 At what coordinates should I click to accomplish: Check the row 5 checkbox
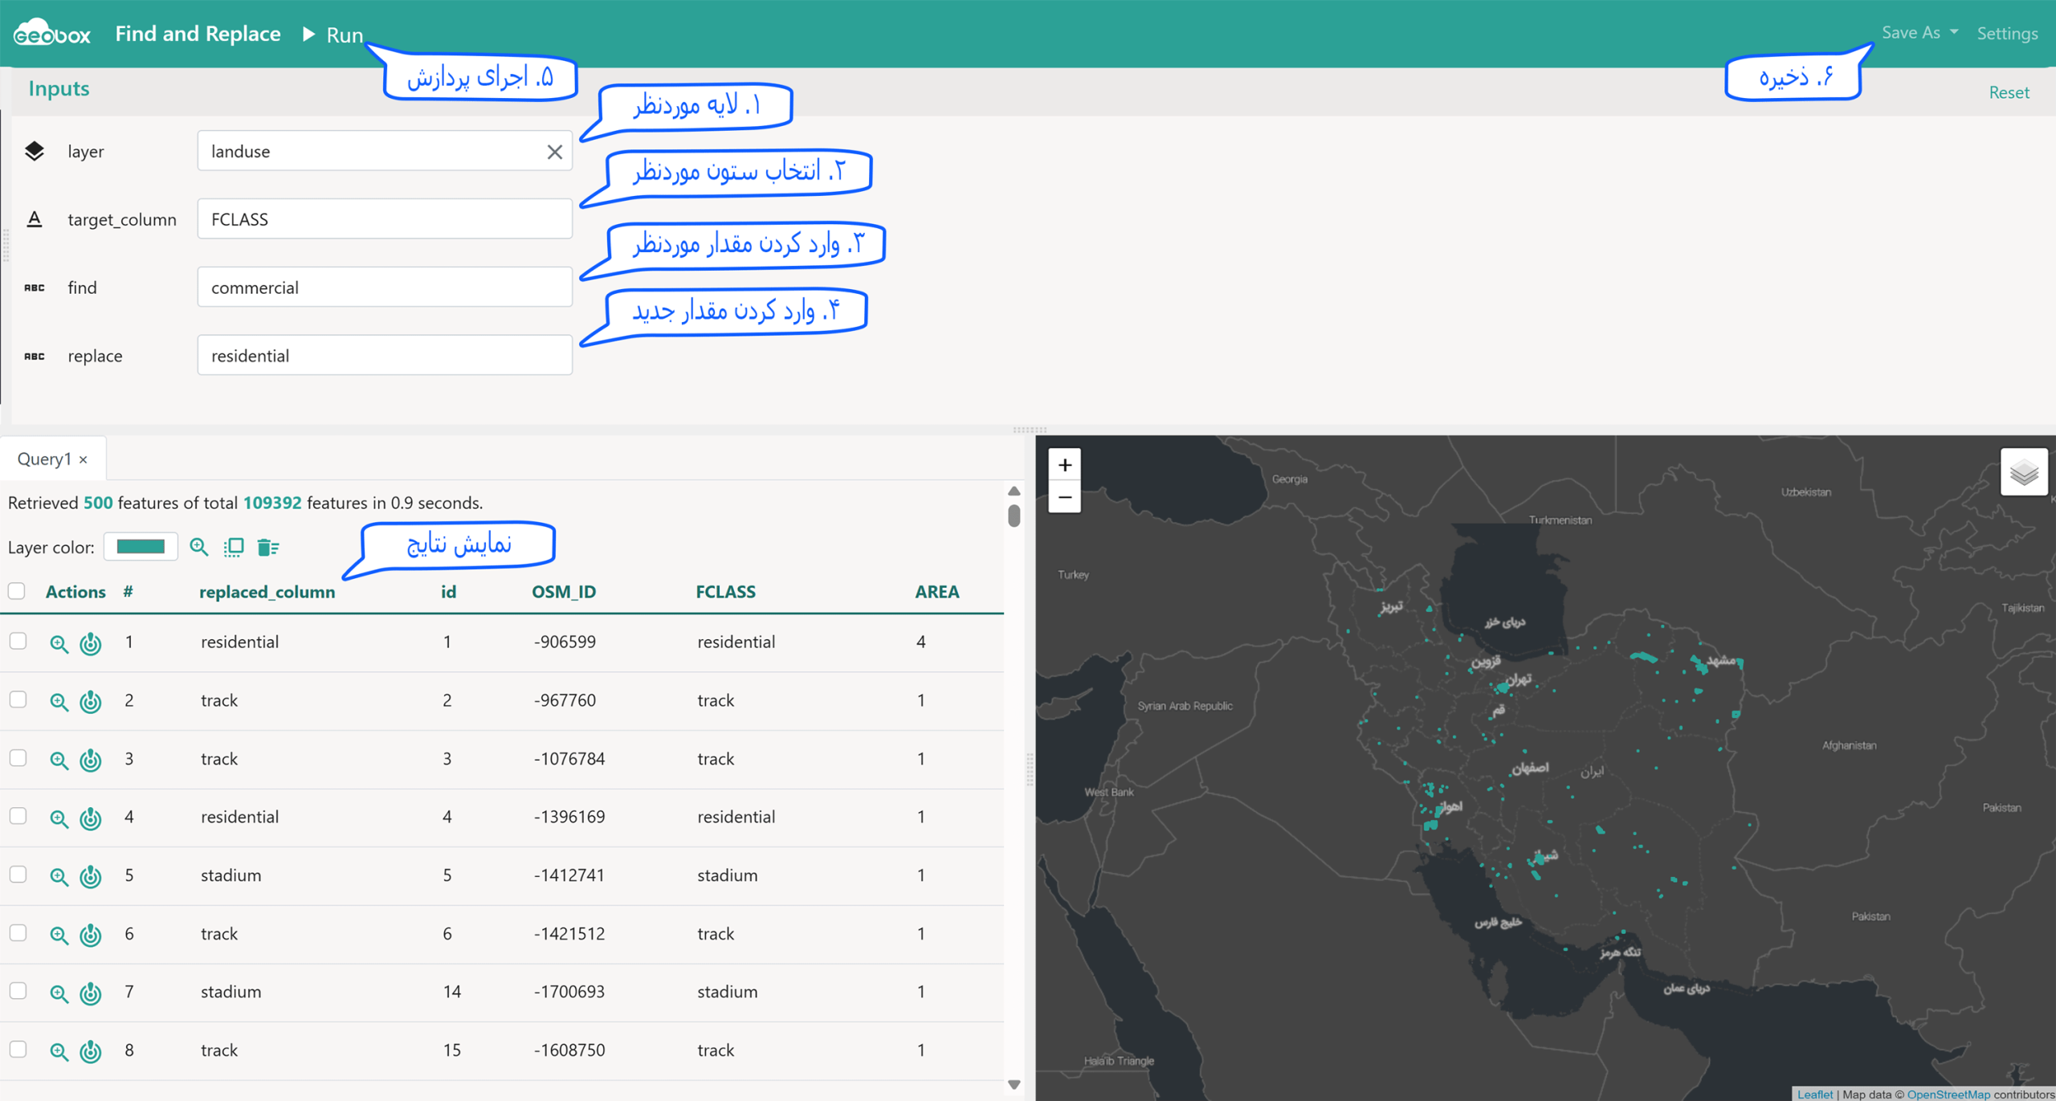18,875
